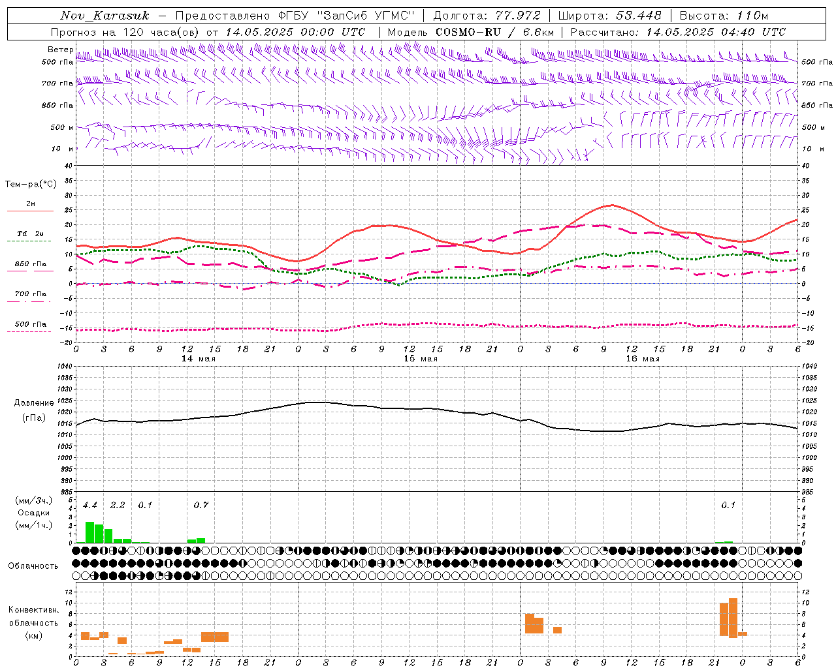Screen dimensions: 836x668
Task: Click the '0.7' precipitation total value
Action: (x=201, y=506)
